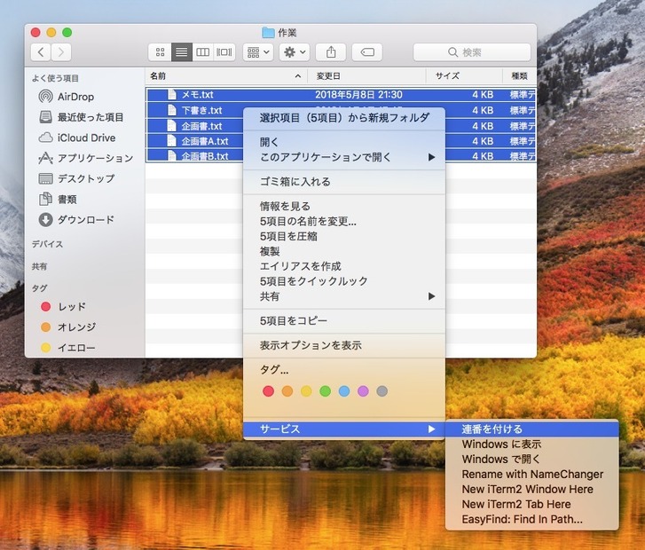Choose 5項目をコピー in the context menu
This screenshot has width=645, height=550.
point(344,320)
